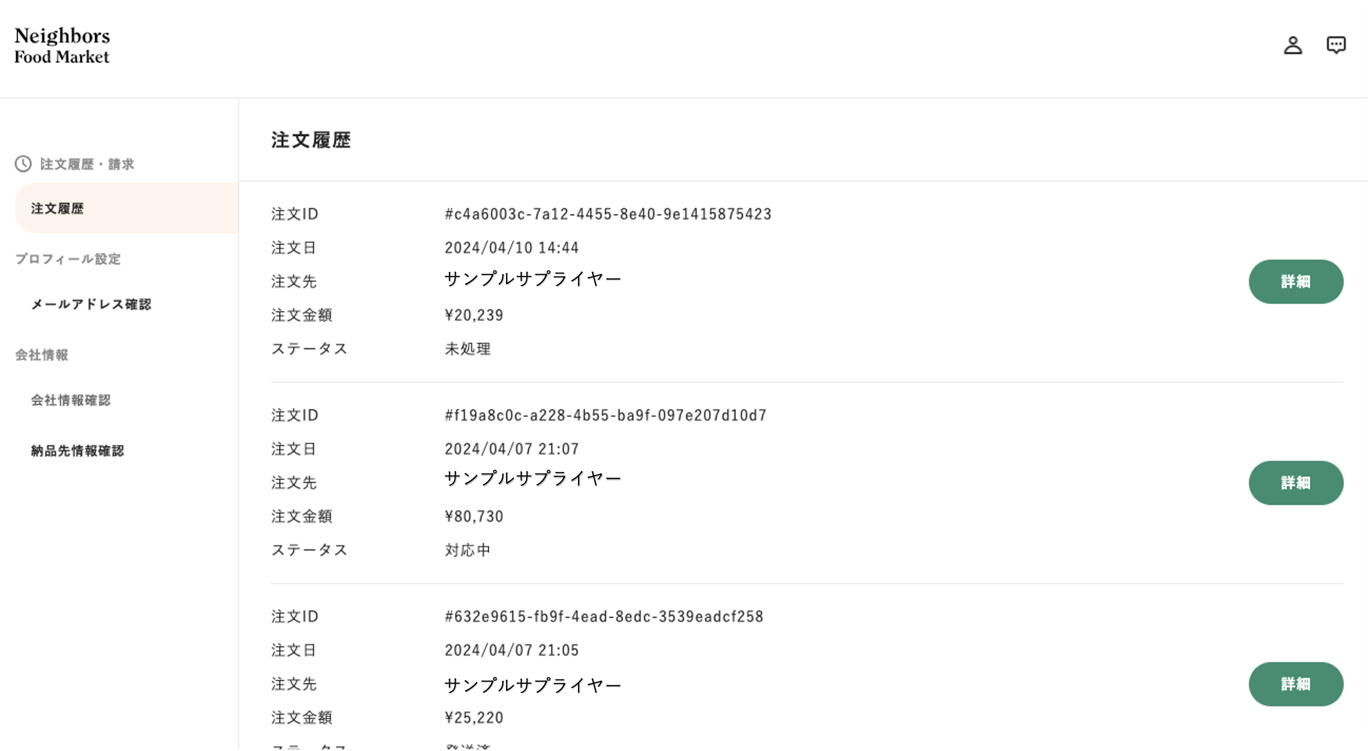Screen dimensions: 1368x751
Task: Click order ID starting with #632e9615
Action: coord(604,616)
